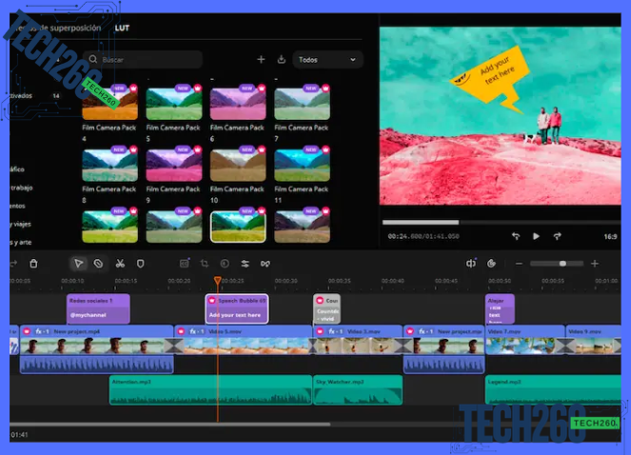The height and width of the screenshot is (455, 631).
Task: Add a marker with the shield icon
Action: coord(141,264)
